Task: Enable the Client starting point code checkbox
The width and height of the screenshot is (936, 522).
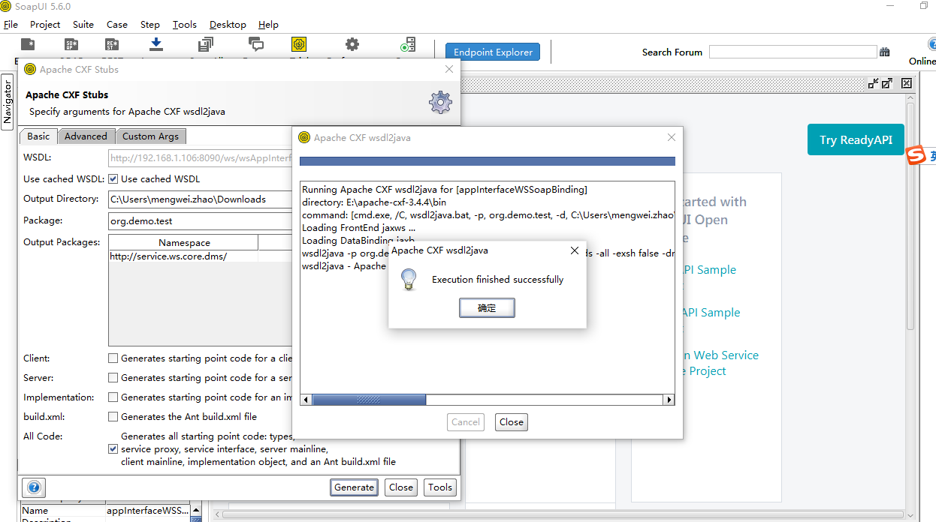Action: (x=113, y=358)
